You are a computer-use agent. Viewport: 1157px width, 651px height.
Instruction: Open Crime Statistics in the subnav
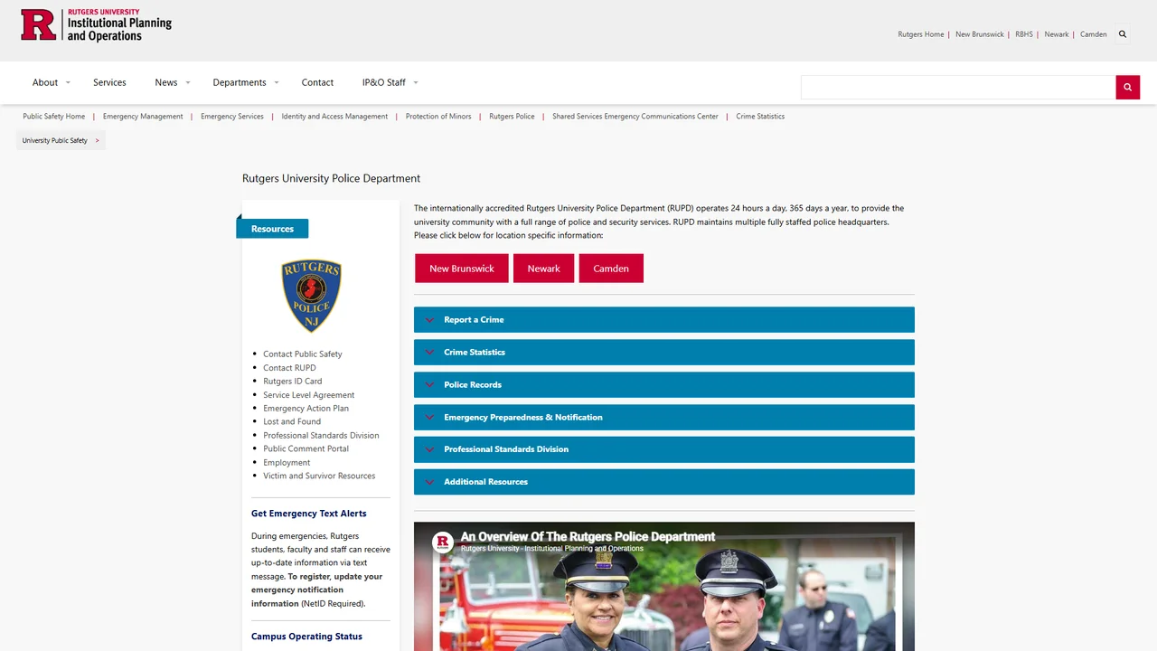coord(760,117)
